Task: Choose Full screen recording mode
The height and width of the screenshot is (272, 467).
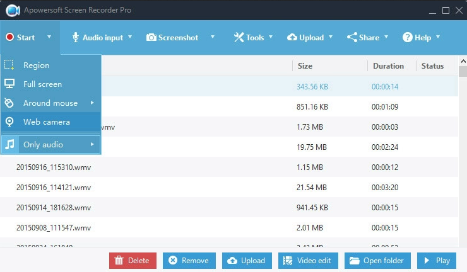Action: (x=51, y=84)
